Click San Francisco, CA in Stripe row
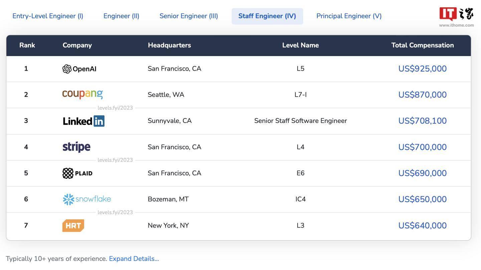Image resolution: width=481 pixels, height=270 pixels. pos(174,147)
